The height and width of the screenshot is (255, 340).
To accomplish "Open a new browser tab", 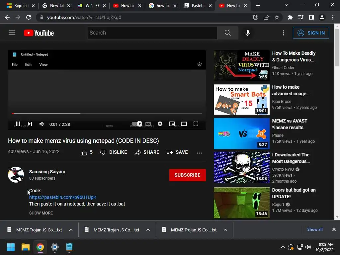I will pos(258,6).
